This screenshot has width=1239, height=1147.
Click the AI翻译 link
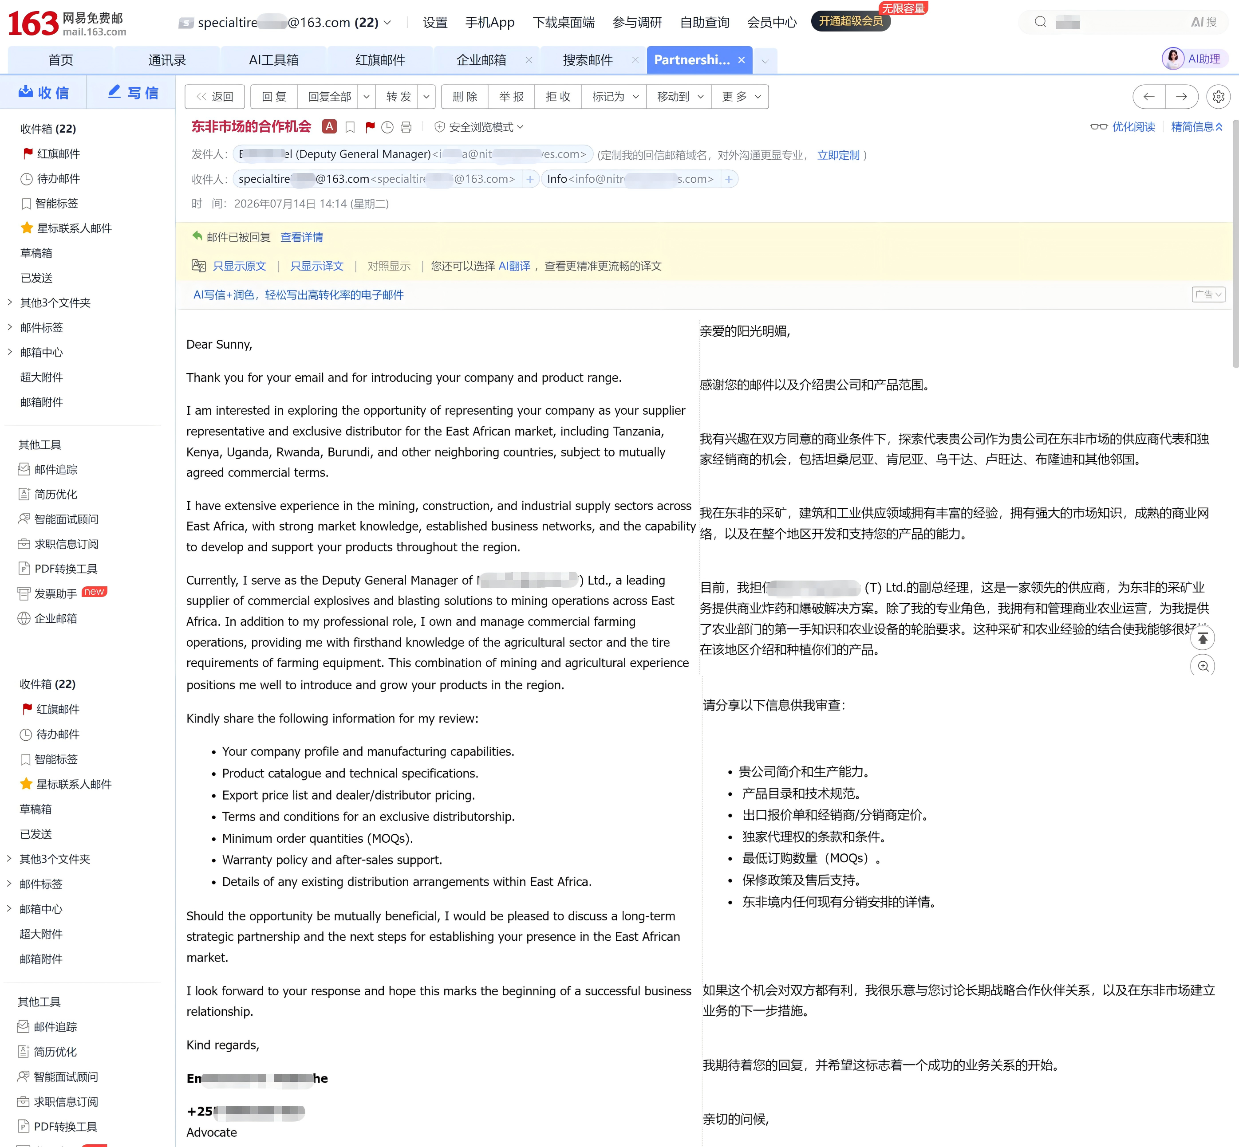tap(514, 266)
